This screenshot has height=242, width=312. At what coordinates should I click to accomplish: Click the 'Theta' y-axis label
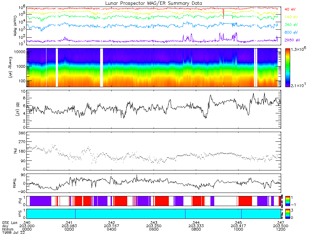tap(15, 183)
